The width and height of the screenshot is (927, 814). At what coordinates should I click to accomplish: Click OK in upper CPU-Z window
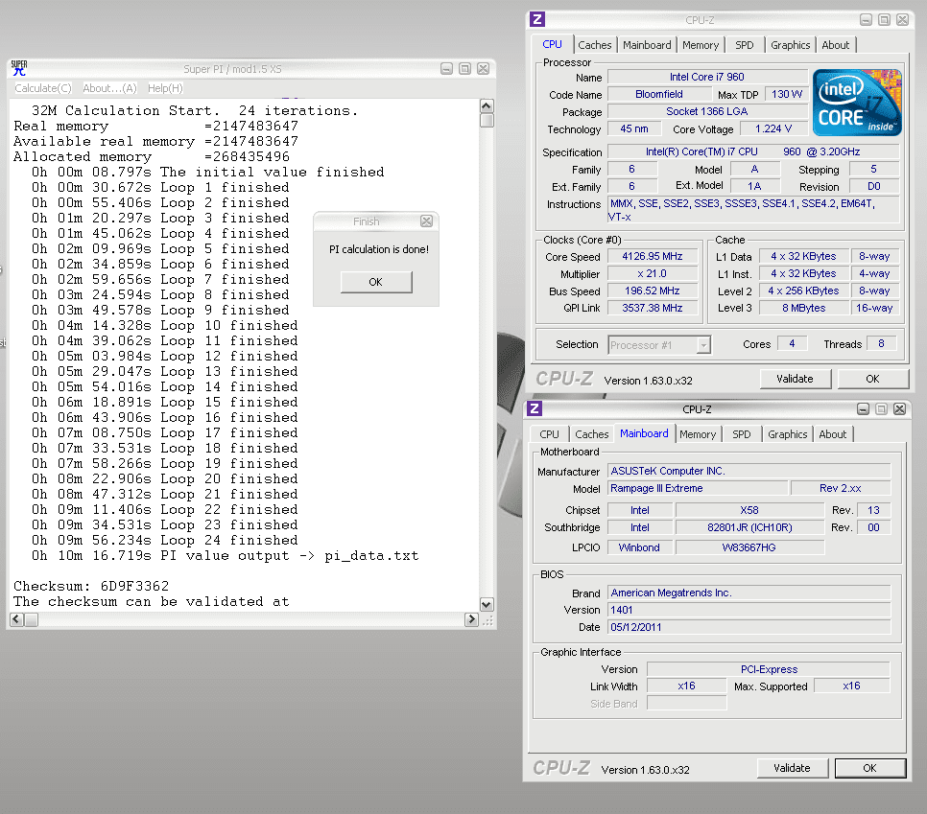pos(872,379)
